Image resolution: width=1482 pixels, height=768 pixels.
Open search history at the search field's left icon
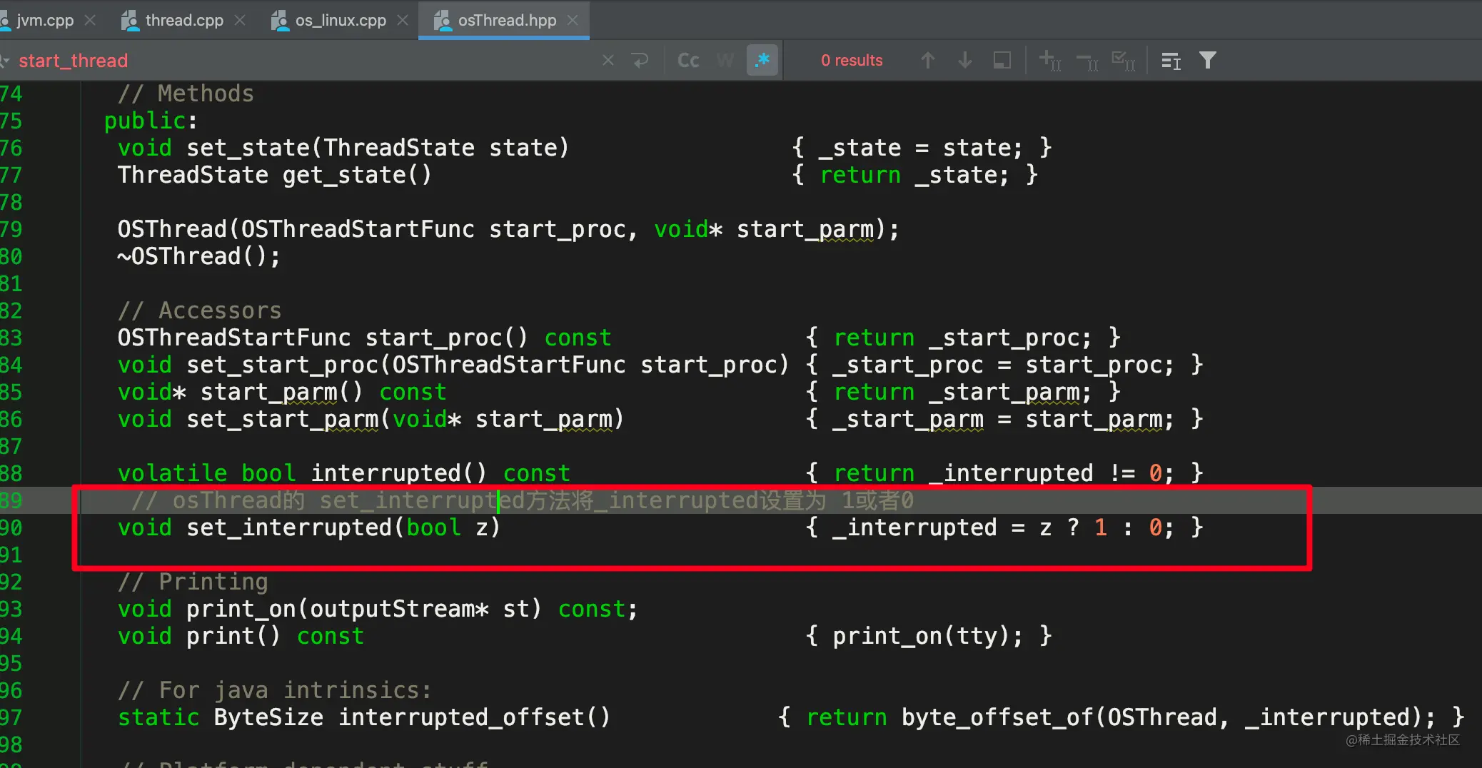(4, 61)
